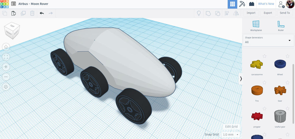Click the Redo arrow
295x139 pixels.
(51, 13)
